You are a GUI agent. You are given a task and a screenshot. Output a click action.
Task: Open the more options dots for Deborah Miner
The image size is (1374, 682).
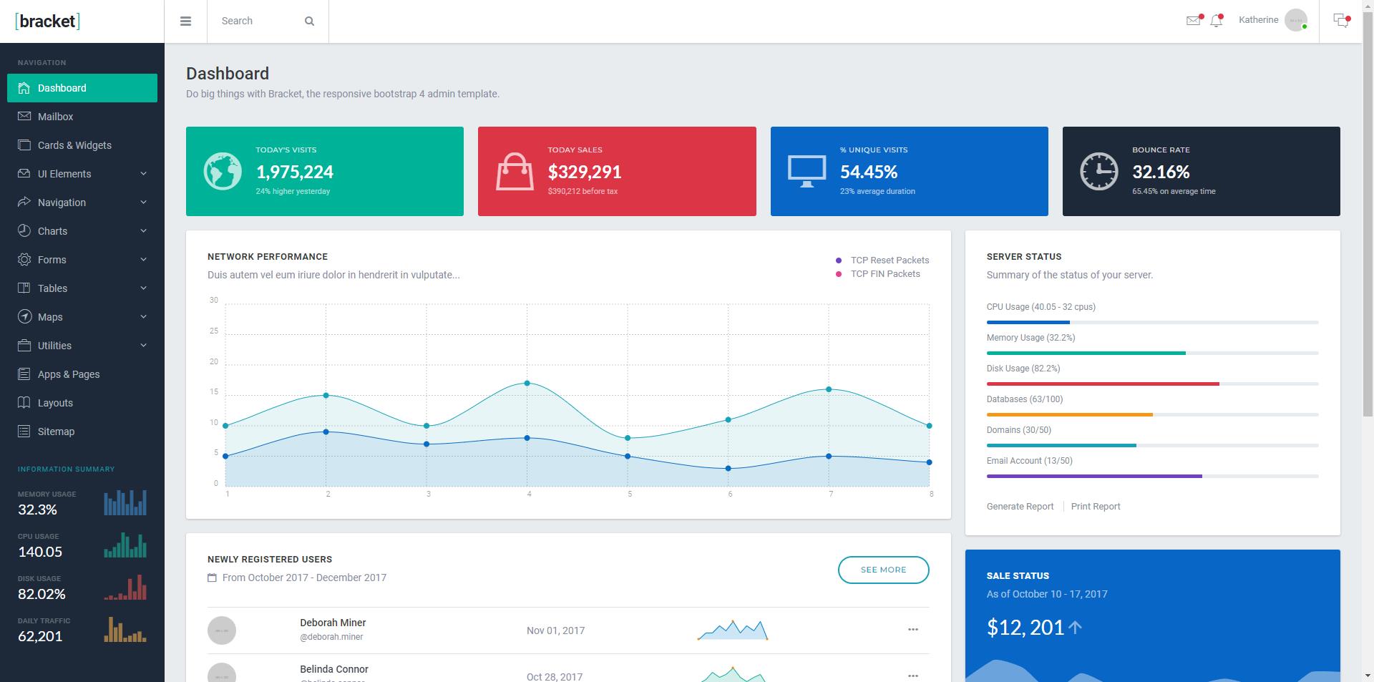[x=913, y=630]
